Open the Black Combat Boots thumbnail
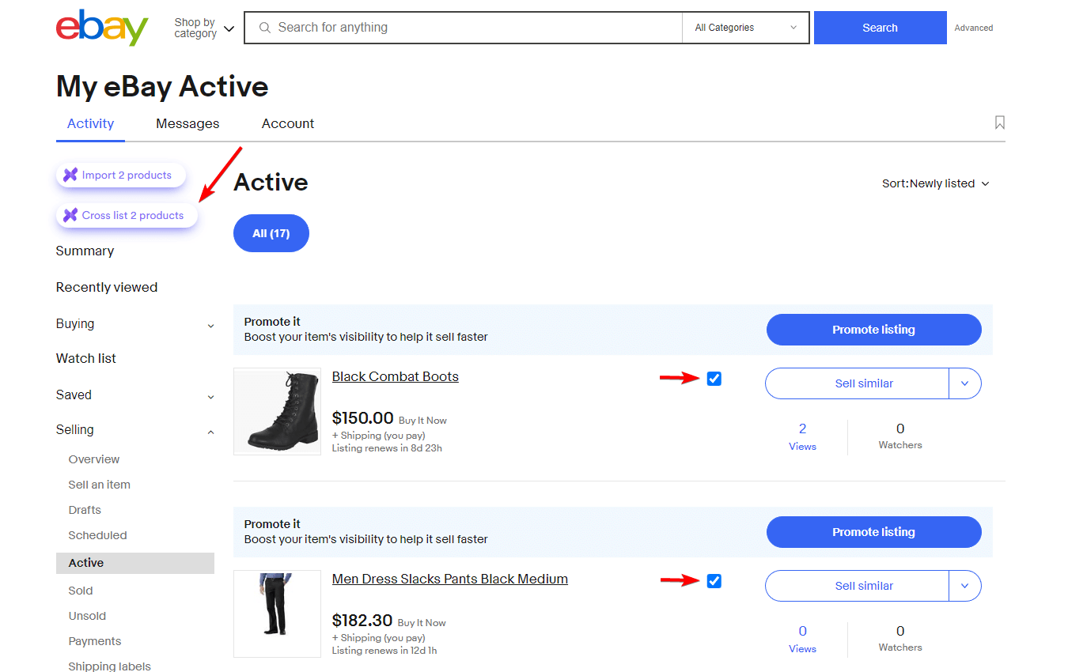This screenshot has height=672, width=1068. [x=277, y=411]
